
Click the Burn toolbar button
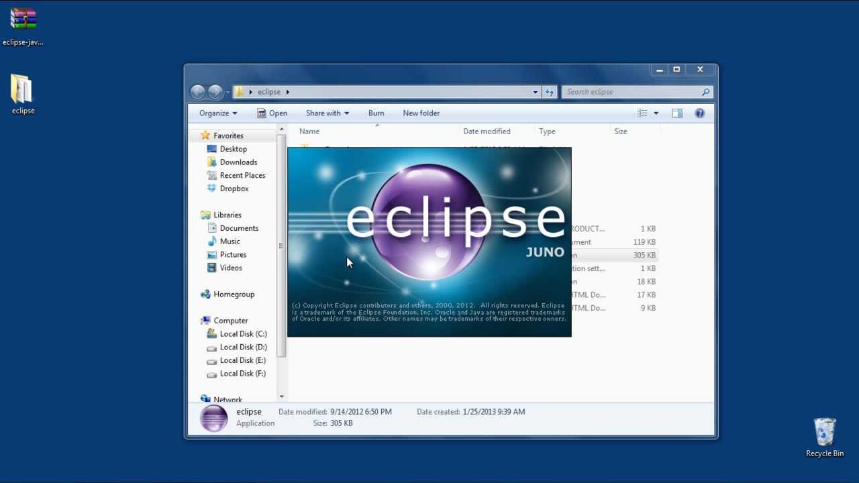click(376, 113)
